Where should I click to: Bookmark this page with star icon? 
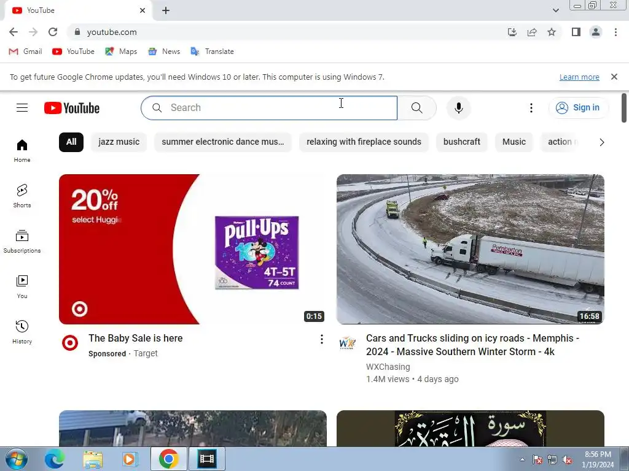click(x=552, y=32)
